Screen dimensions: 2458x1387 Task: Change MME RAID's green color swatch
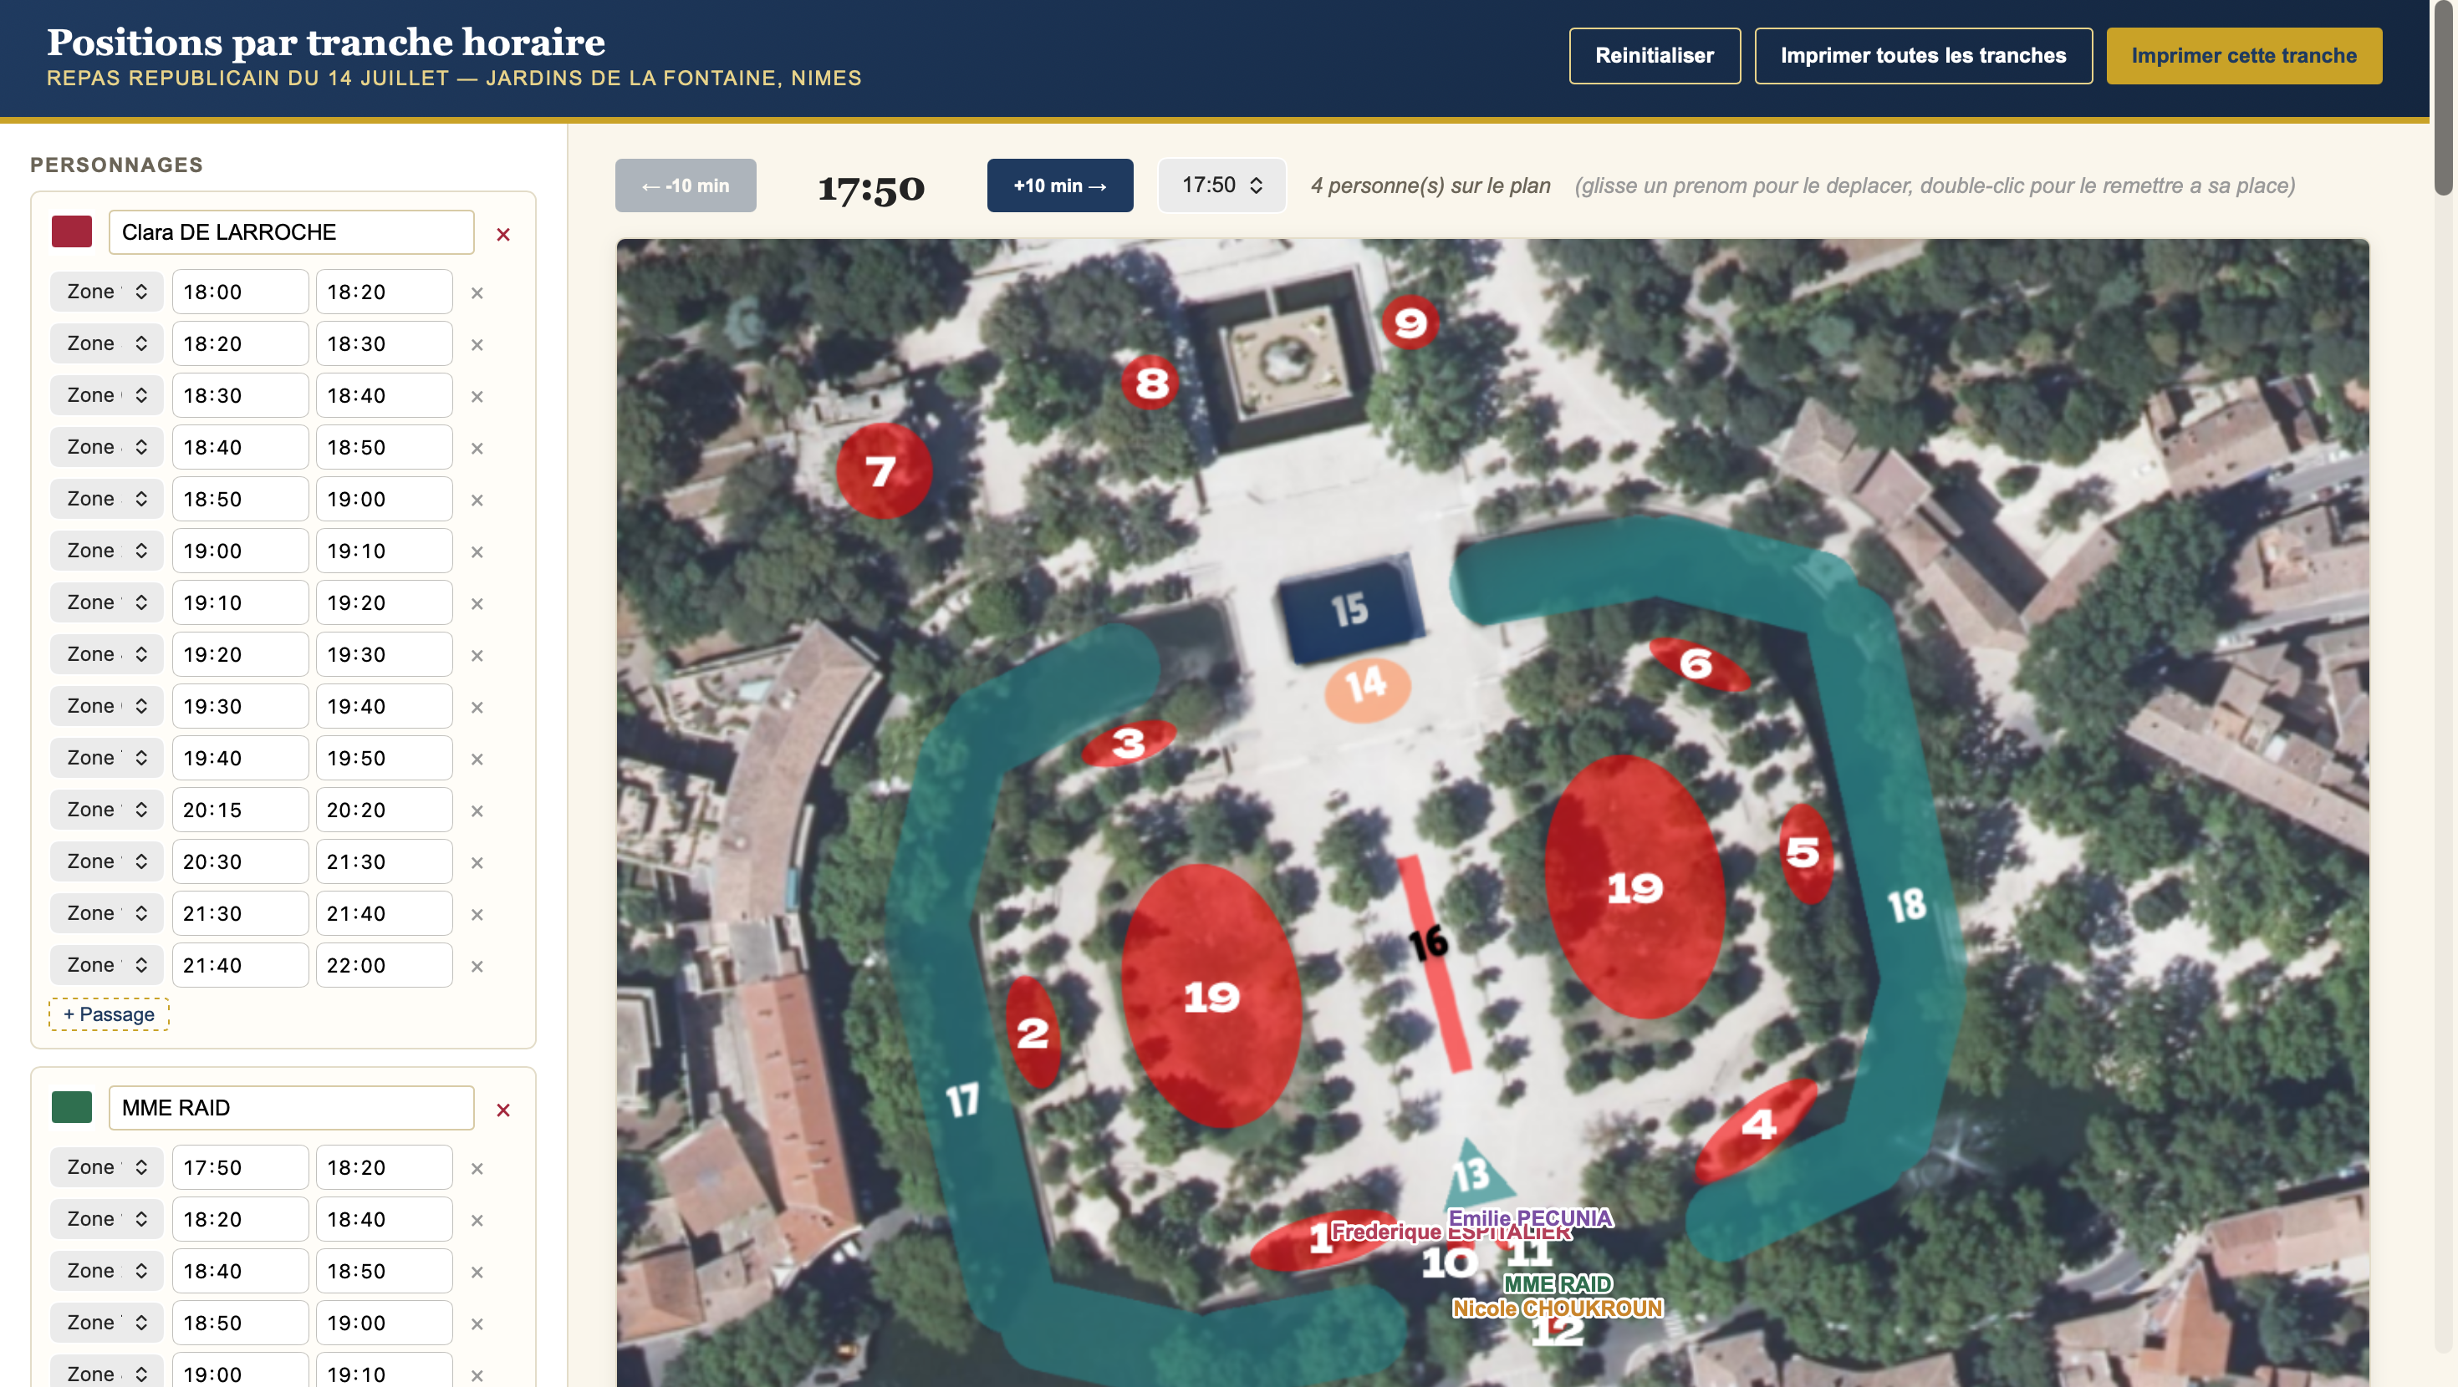(x=72, y=1107)
